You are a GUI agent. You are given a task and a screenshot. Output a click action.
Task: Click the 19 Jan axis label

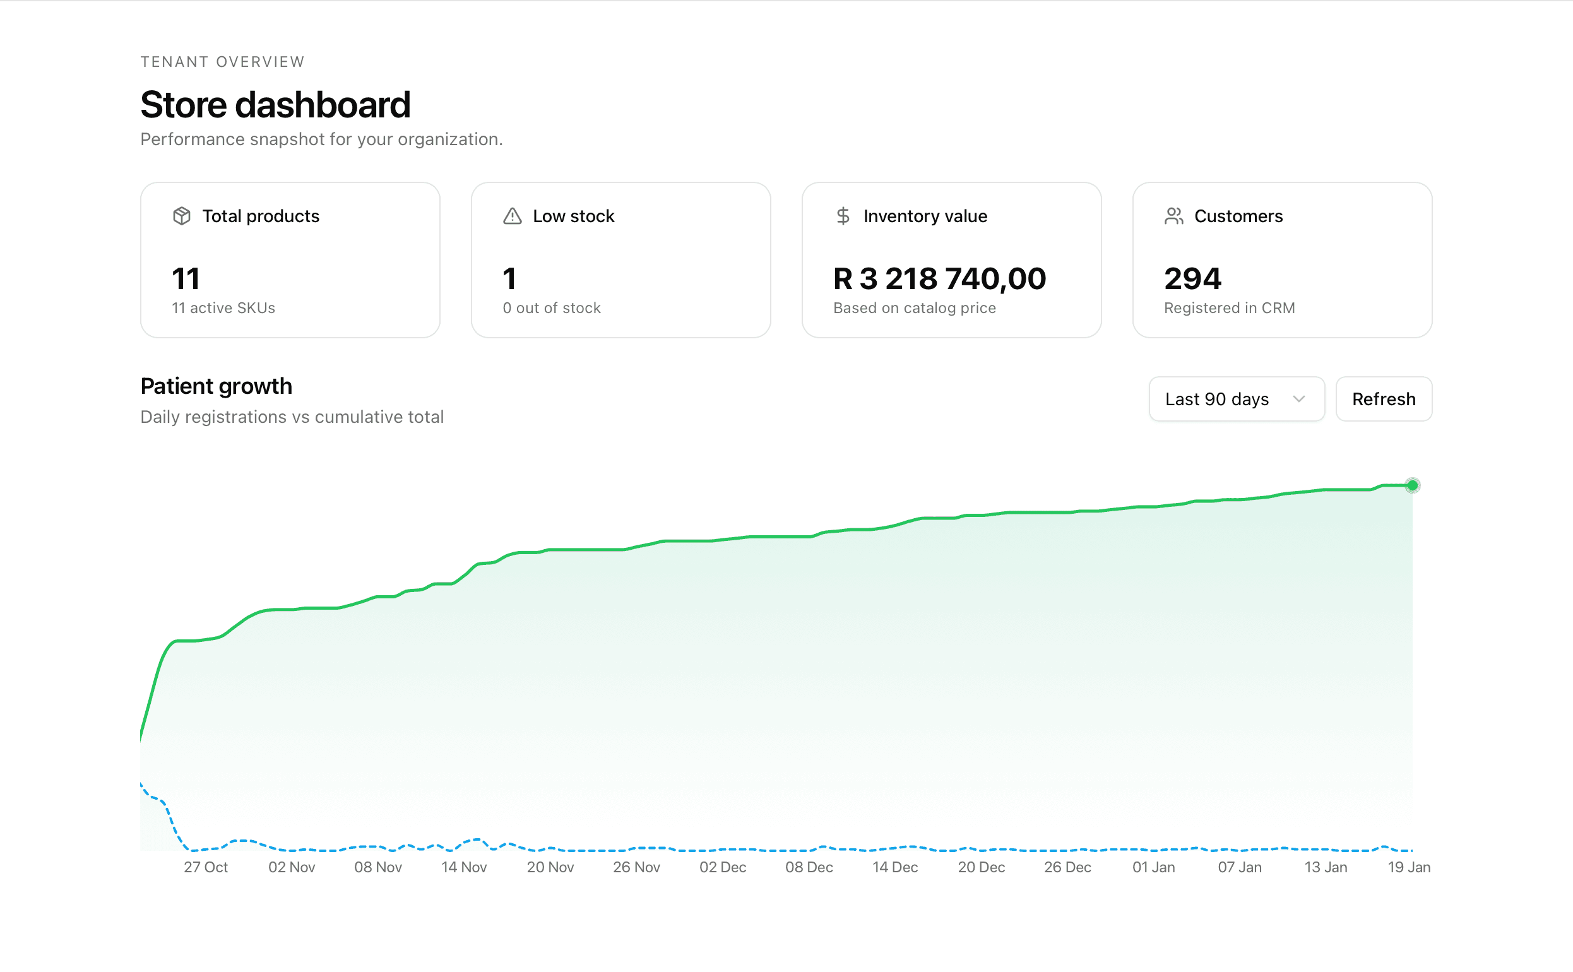coord(1409,867)
